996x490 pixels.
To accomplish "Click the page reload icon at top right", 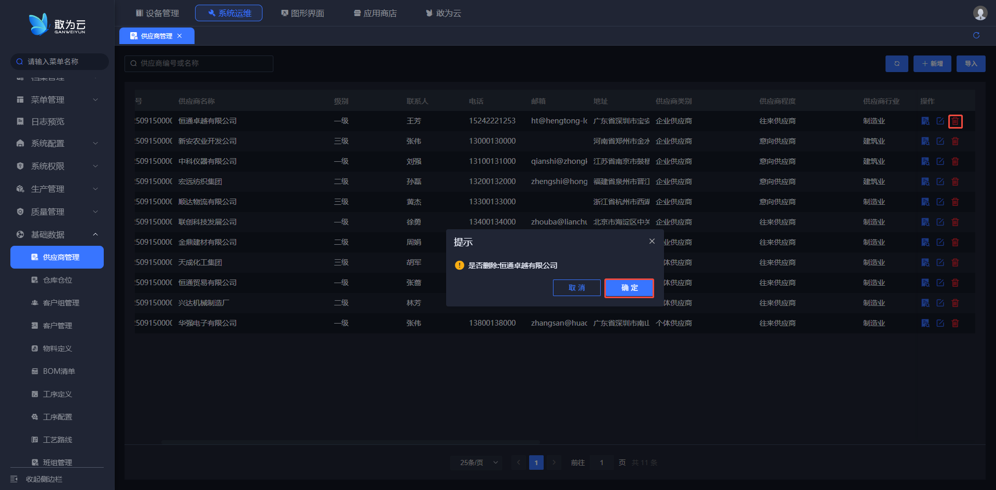I will [x=976, y=35].
